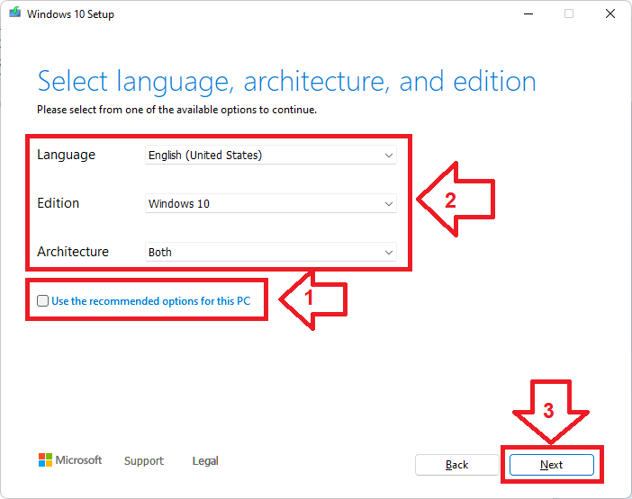This screenshot has width=632, height=499.
Task: Click the Language dropdown chevron arrow
Action: click(389, 156)
